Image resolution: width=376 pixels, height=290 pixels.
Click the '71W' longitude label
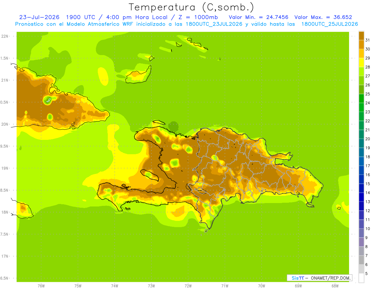[x=225, y=286]
